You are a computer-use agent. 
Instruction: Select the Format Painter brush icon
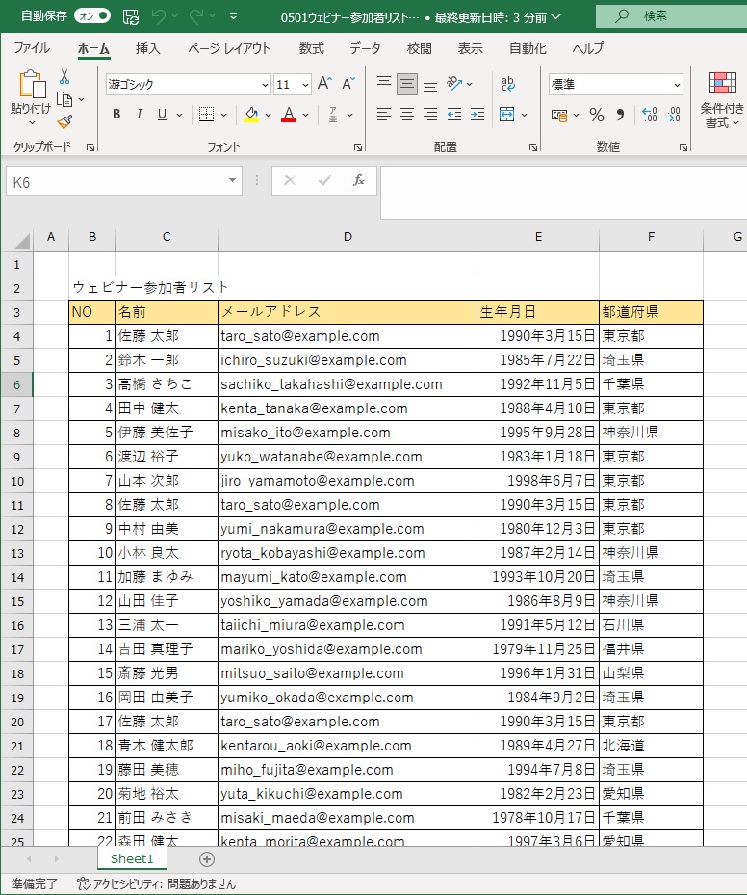point(64,121)
